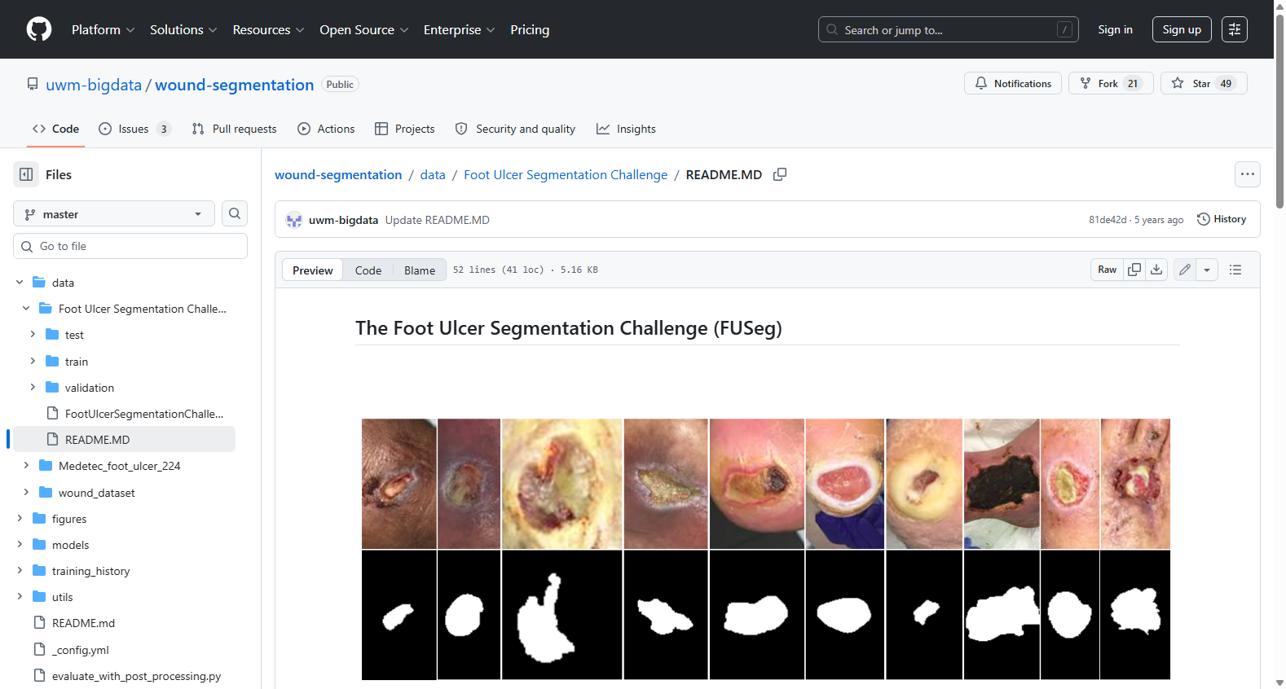1286x689 pixels.
Task: Collapse the data folder chevron
Action: coord(20,283)
